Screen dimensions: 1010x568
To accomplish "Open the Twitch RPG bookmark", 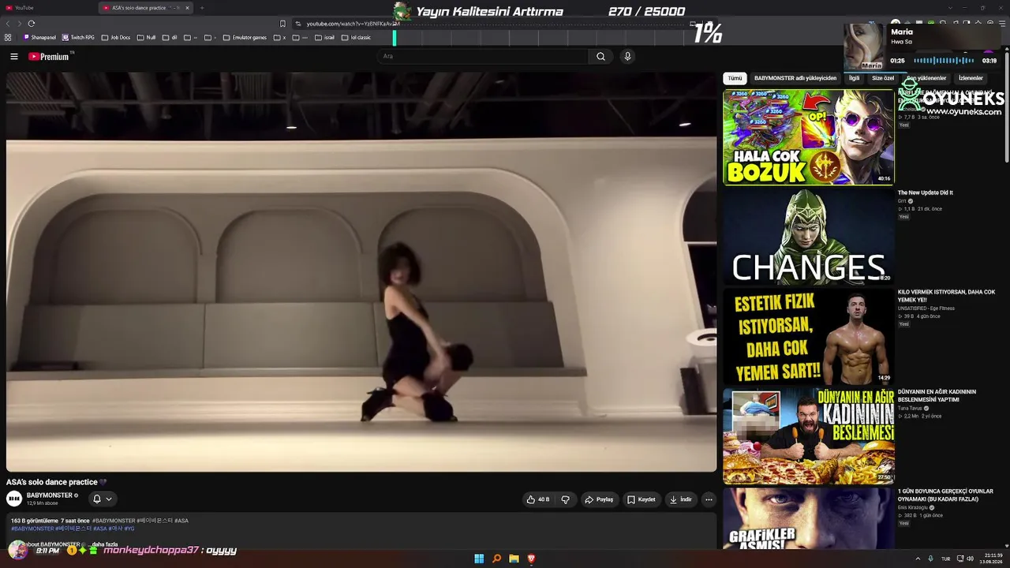I will click(78, 37).
